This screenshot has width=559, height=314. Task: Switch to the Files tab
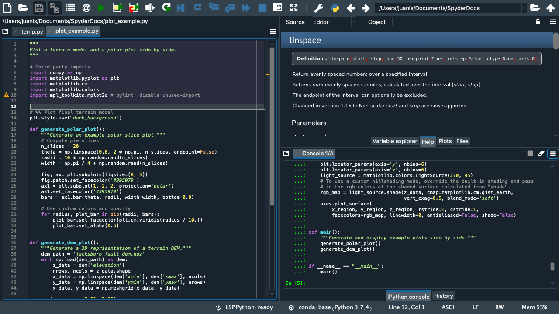[462, 141]
